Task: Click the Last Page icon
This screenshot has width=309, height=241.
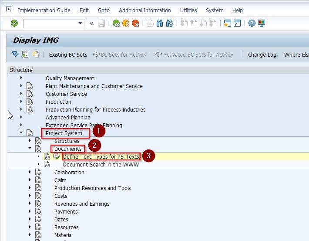Action: point(213,23)
